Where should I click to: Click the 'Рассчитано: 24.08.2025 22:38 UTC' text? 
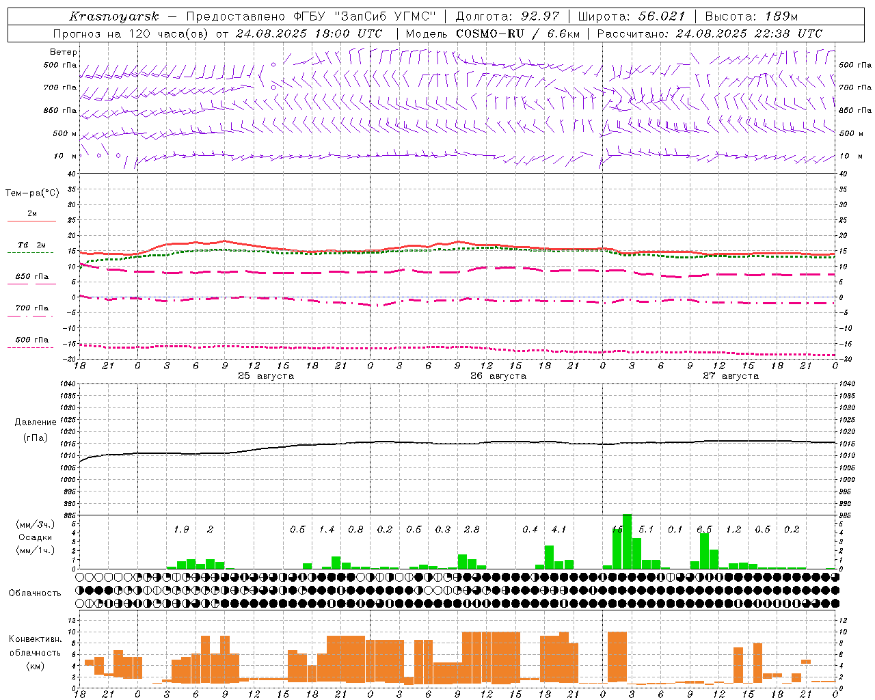pos(710,33)
